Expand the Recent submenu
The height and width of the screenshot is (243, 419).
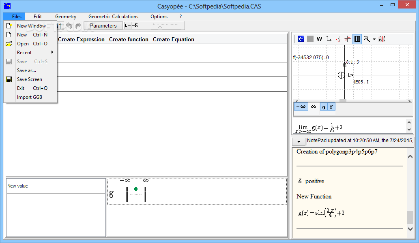coord(30,53)
